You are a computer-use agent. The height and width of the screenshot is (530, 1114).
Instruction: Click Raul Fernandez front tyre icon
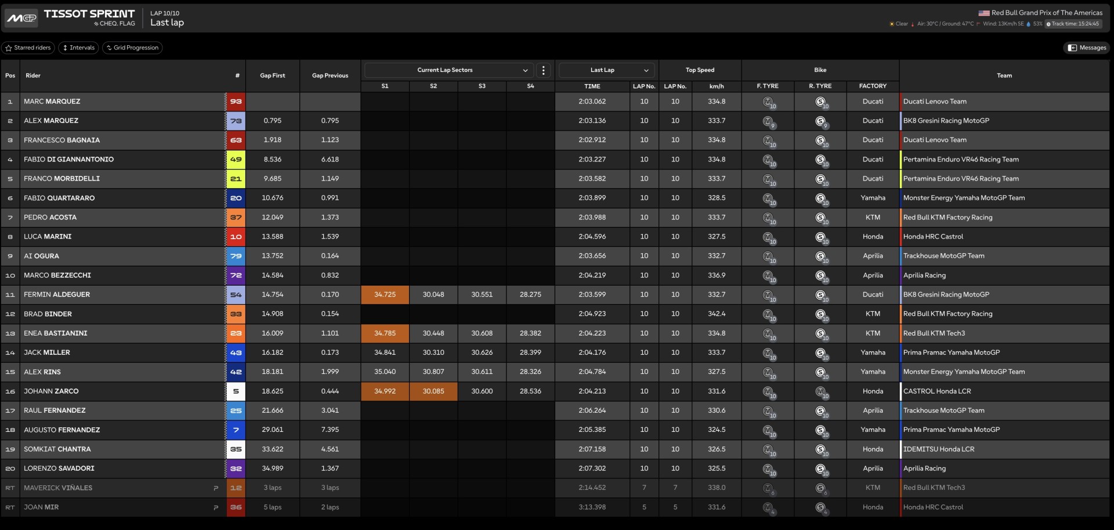[x=769, y=412]
